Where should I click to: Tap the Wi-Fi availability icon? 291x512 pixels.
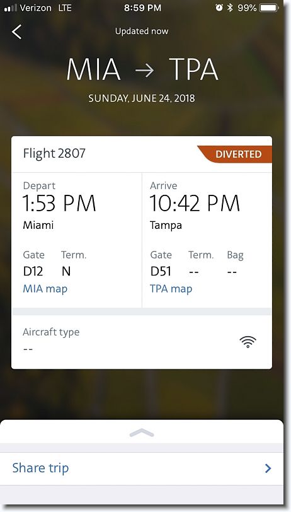[248, 342]
